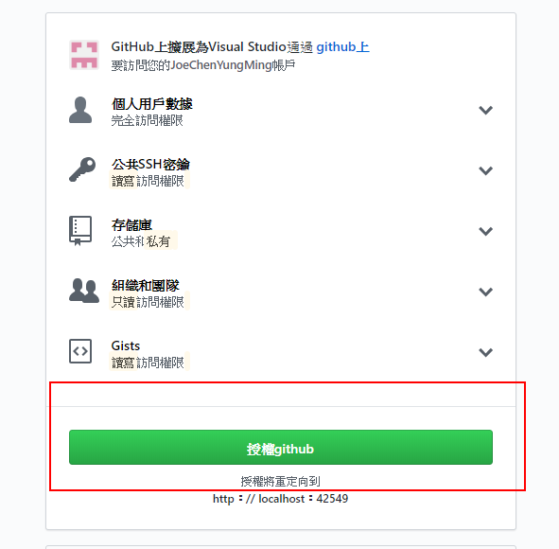Expand the 組織和團隊 permission chevron
The image size is (559, 549).
(485, 292)
